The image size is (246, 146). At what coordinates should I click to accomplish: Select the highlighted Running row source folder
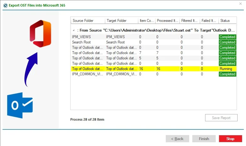coord(87,69)
